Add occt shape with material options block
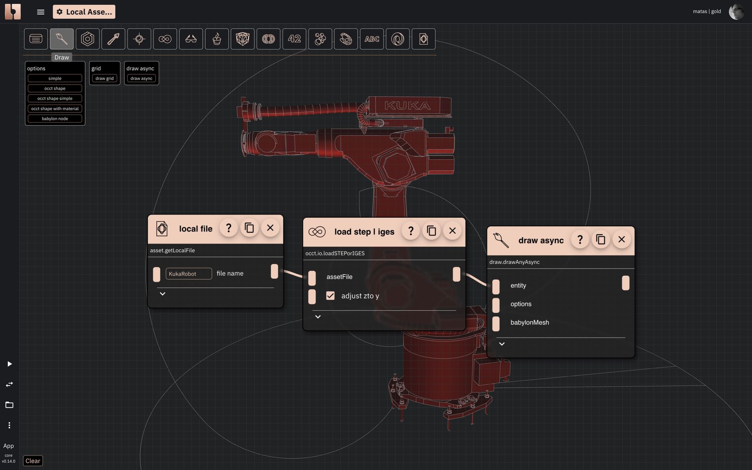 click(x=55, y=109)
